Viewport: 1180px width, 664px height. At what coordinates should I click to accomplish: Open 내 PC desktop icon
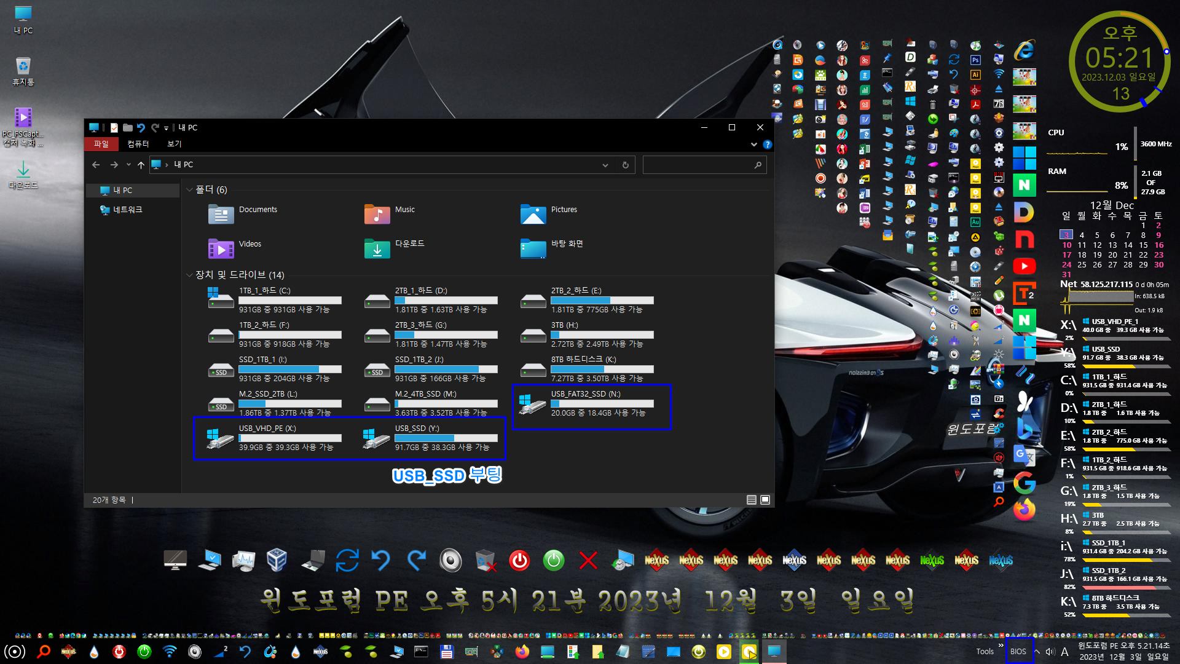pos(23,20)
